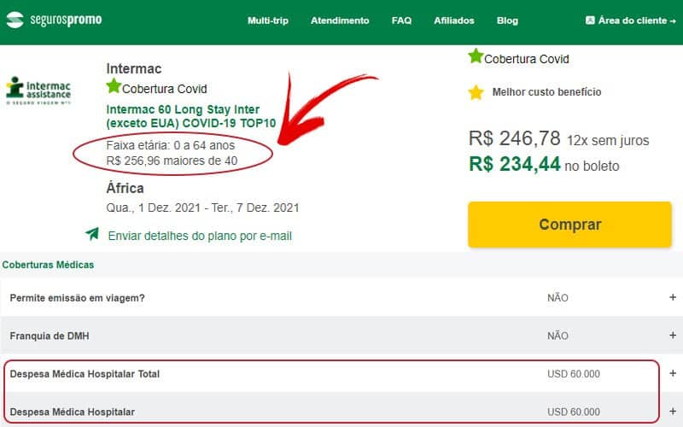Click the yellow Comprar button
This screenshot has height=427, width=683.
(569, 225)
